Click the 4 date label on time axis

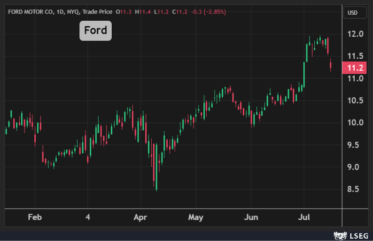pyautogui.click(x=87, y=217)
